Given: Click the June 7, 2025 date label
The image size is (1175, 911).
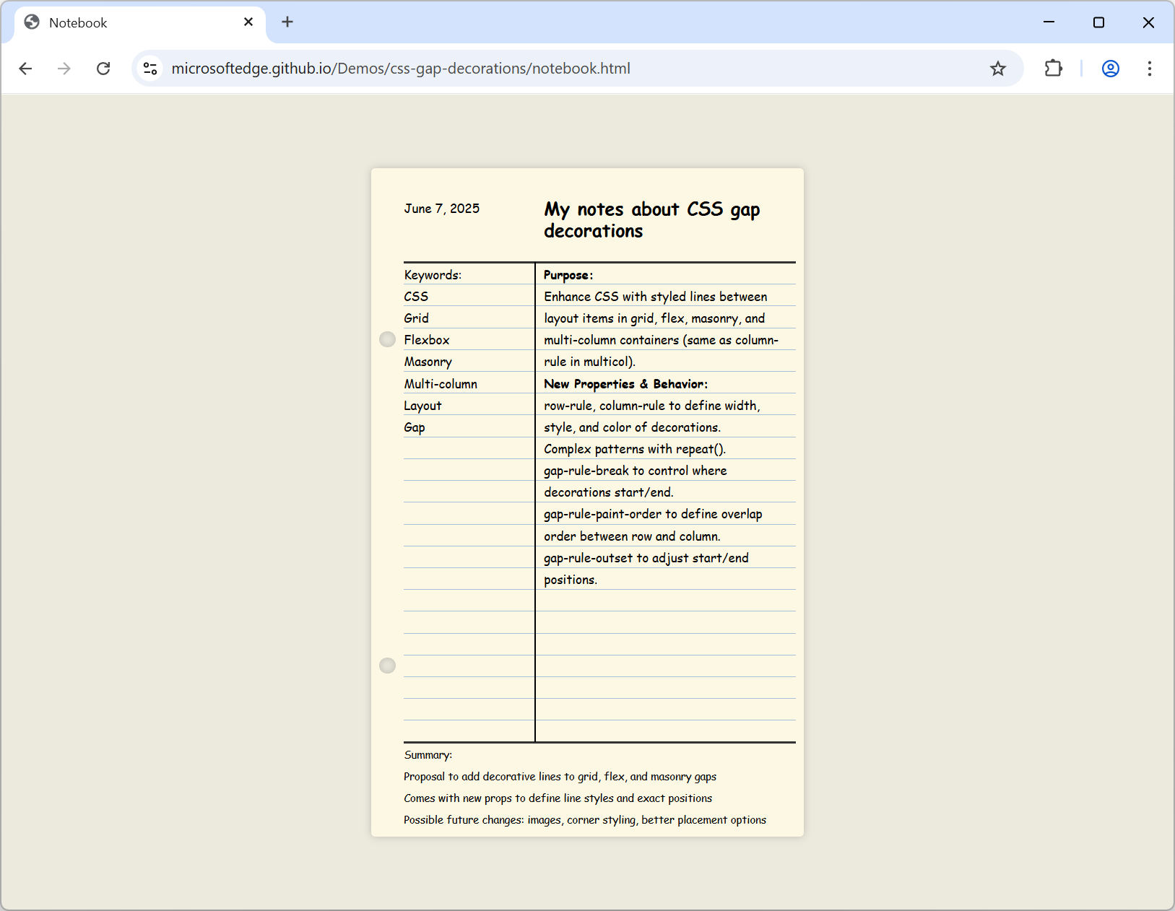Looking at the screenshot, I should click(x=441, y=209).
